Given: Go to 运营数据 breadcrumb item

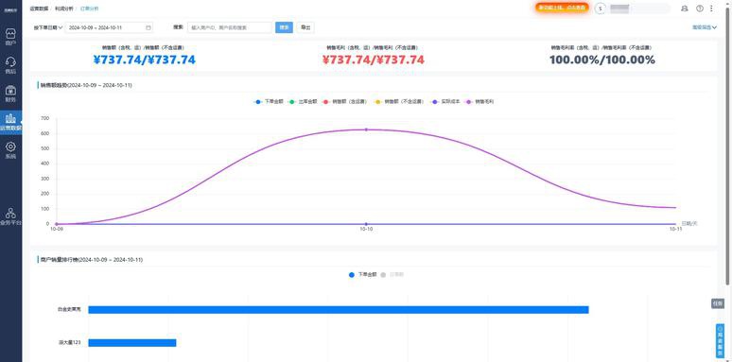Looking at the screenshot, I should (x=39, y=9).
